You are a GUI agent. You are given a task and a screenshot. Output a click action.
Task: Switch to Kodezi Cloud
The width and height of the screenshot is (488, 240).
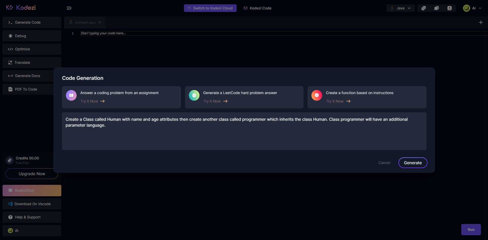pos(210,8)
